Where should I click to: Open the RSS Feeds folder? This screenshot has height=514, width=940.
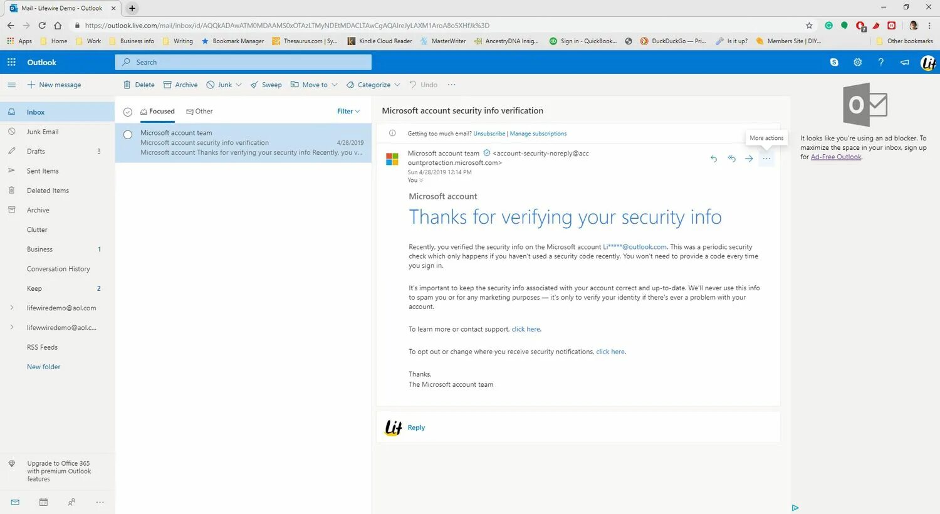click(57, 347)
